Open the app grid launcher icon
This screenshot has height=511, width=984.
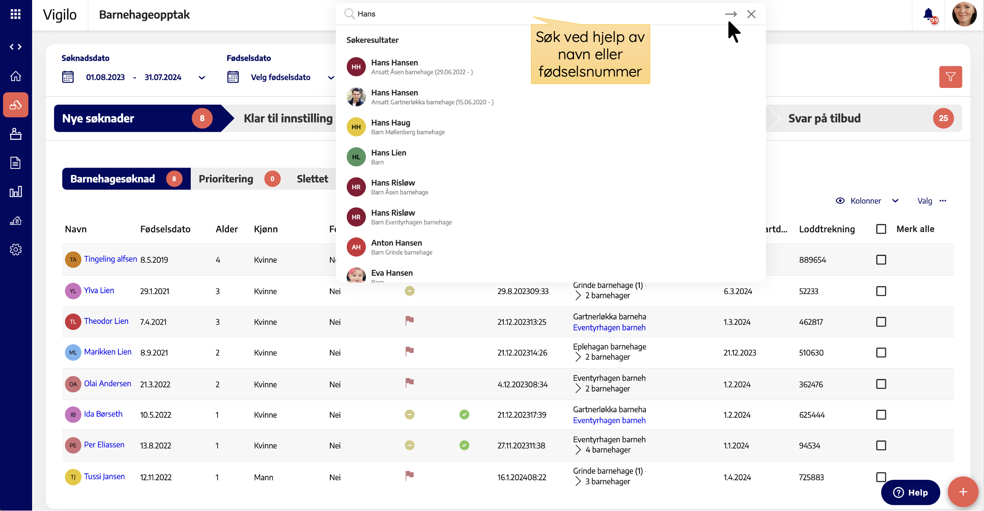[x=16, y=14]
